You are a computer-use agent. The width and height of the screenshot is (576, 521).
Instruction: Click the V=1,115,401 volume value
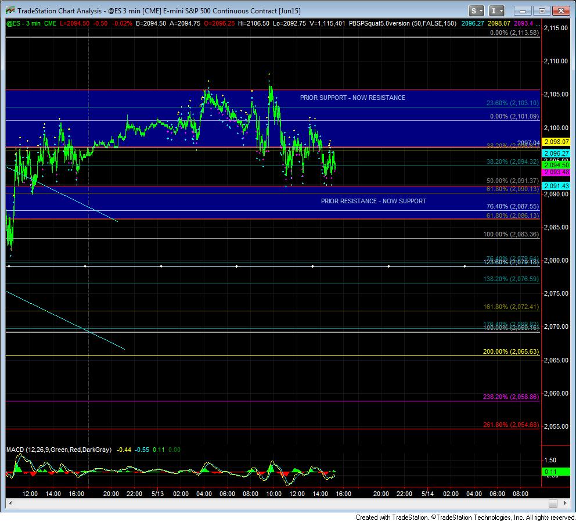(327, 23)
